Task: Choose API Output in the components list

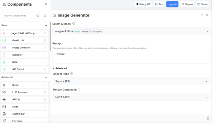Action: pos(18,69)
